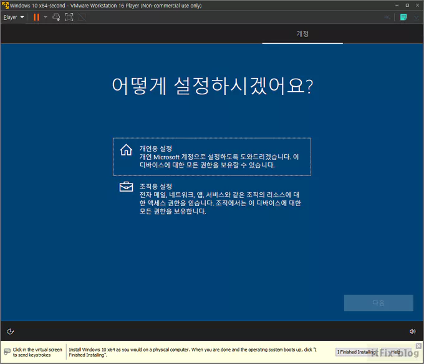The height and width of the screenshot is (364, 424).
Task: Click the volume speaker icon
Action: 412,332
